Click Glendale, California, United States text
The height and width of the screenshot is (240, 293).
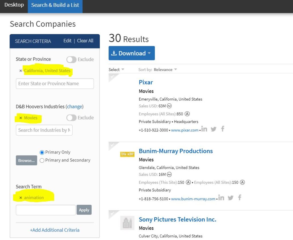coord(169,168)
